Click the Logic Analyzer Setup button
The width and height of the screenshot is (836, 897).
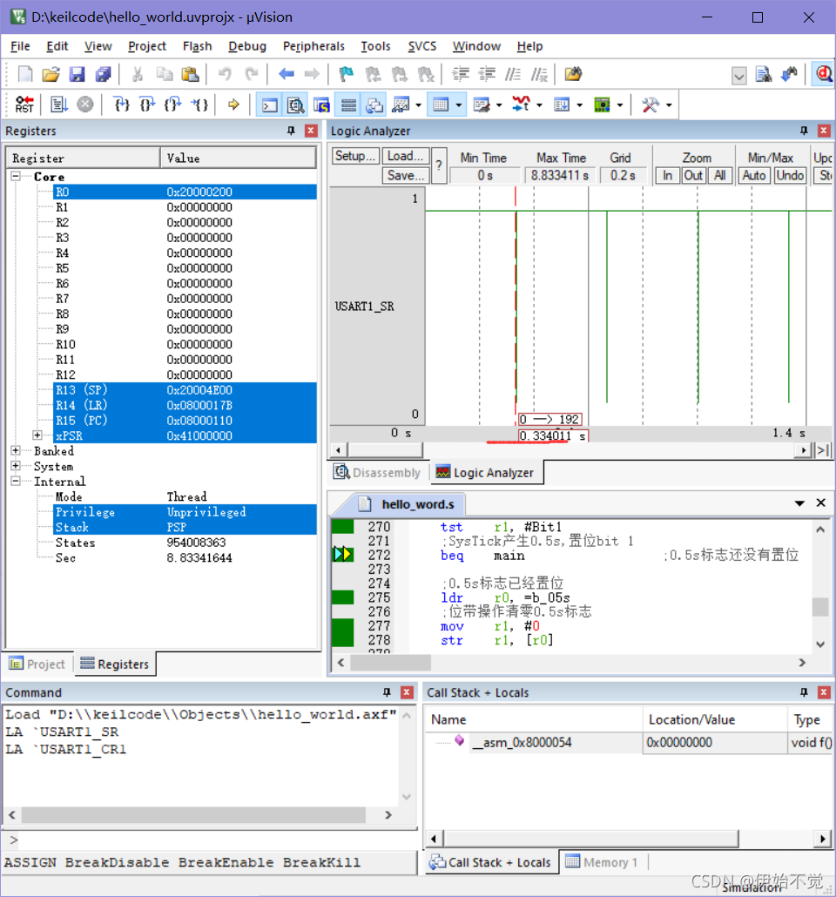coord(355,156)
